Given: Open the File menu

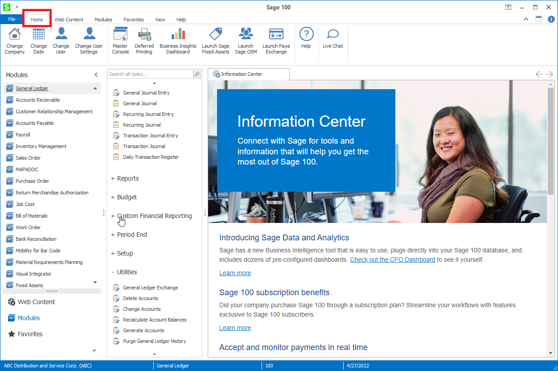Looking at the screenshot, I should click(12, 19).
